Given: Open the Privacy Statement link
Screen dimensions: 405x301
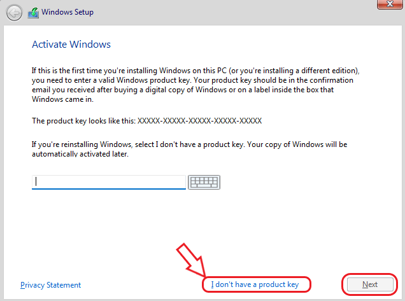Looking at the screenshot, I should coord(51,285).
